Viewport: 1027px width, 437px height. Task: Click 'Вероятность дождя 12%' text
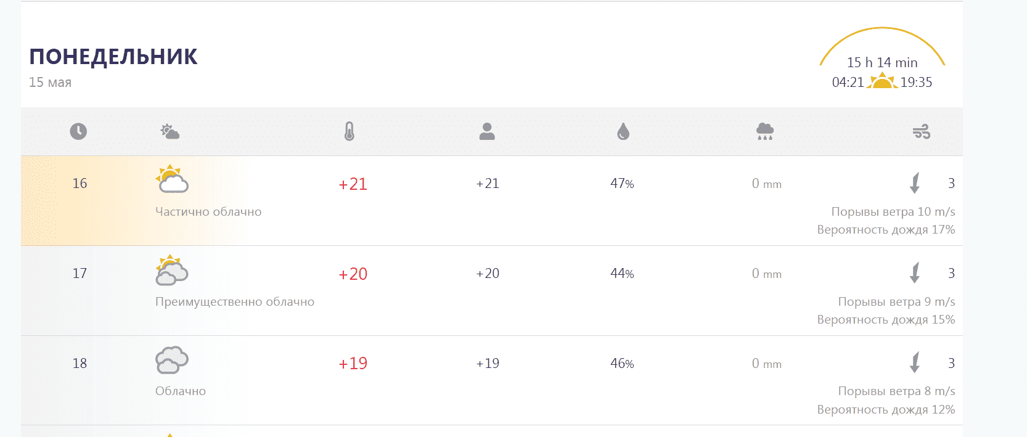886,409
